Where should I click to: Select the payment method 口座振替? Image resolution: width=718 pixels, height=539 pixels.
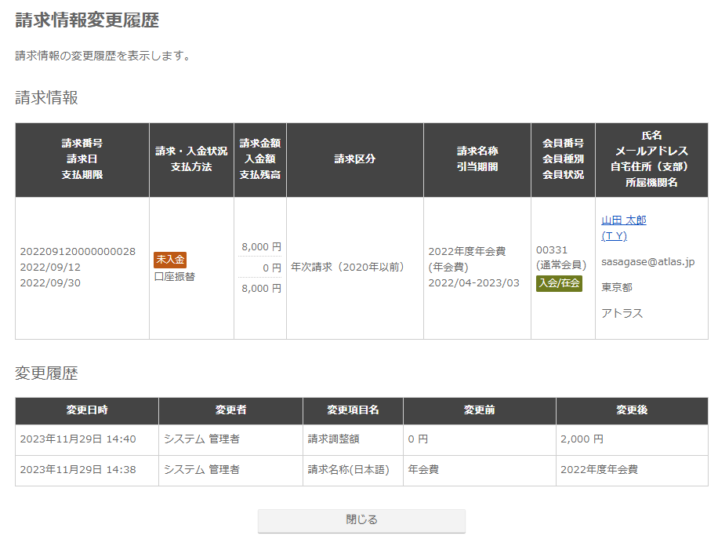(175, 276)
